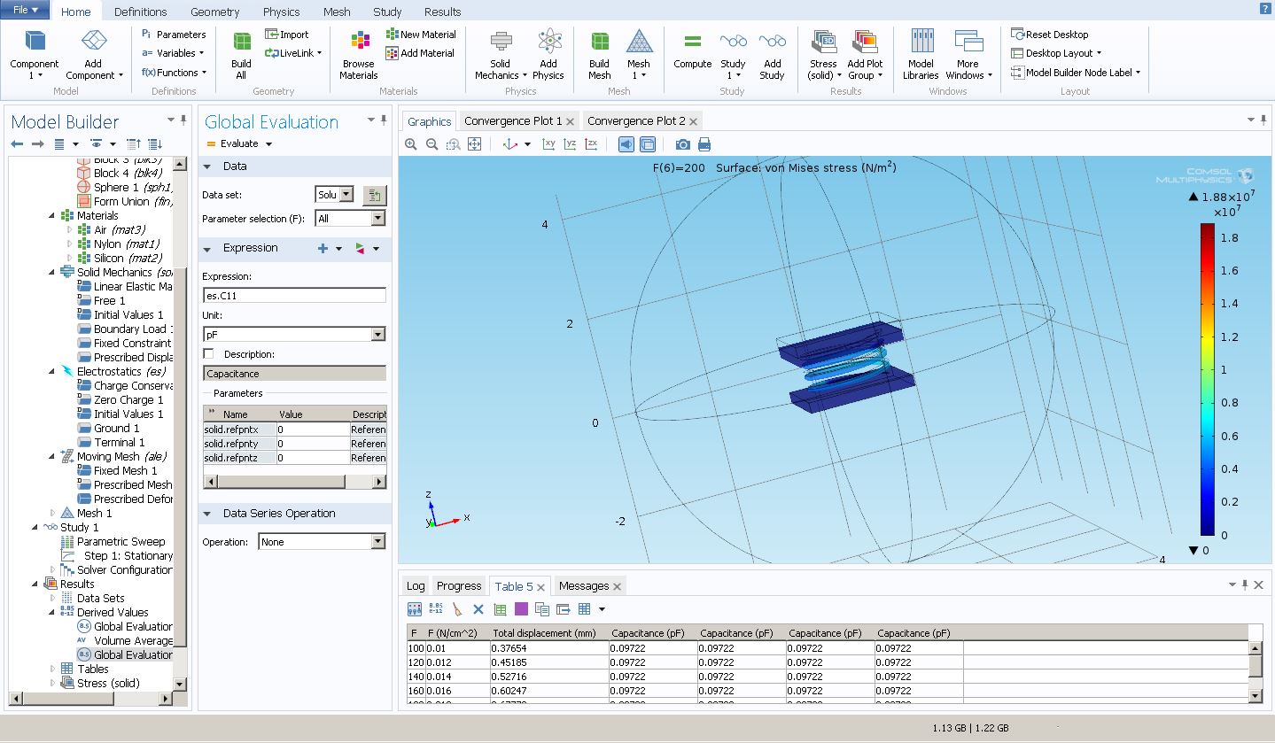Viewport: 1275px width, 743px height.
Task: Enable the Description checkbox
Action: coord(209,354)
